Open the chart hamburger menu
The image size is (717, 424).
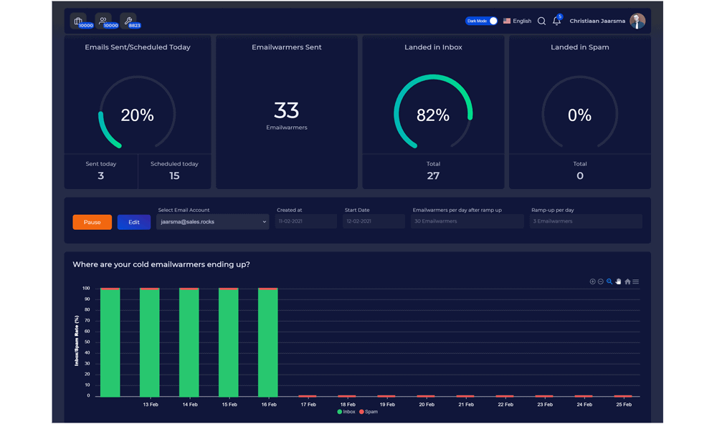(636, 281)
